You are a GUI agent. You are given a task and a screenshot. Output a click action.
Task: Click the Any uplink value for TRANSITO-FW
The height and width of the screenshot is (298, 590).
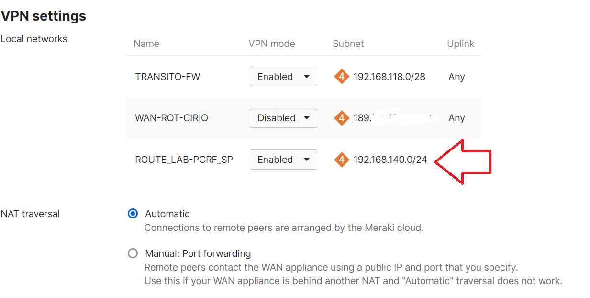(456, 76)
